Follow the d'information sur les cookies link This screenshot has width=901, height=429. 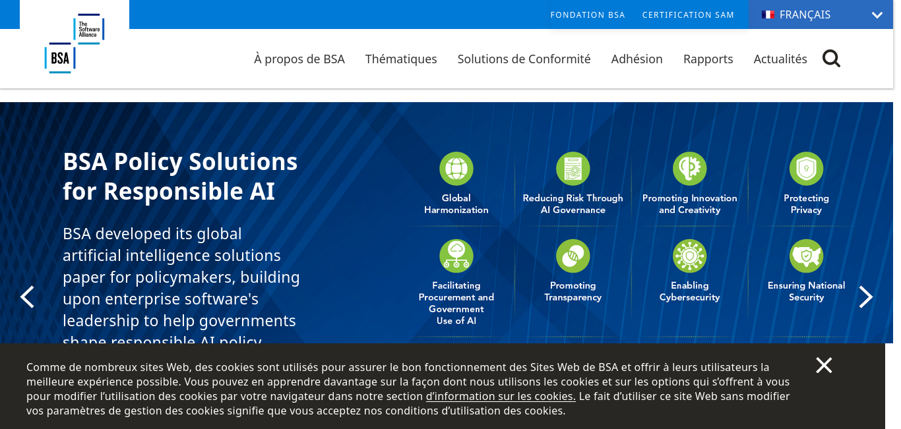pyautogui.click(x=501, y=396)
